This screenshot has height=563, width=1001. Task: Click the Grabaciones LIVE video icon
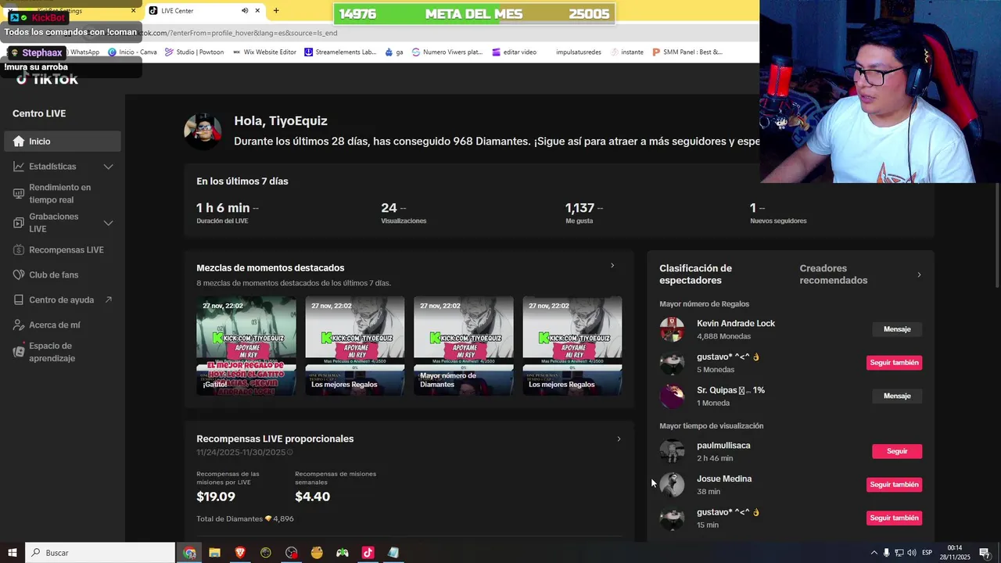point(19,223)
